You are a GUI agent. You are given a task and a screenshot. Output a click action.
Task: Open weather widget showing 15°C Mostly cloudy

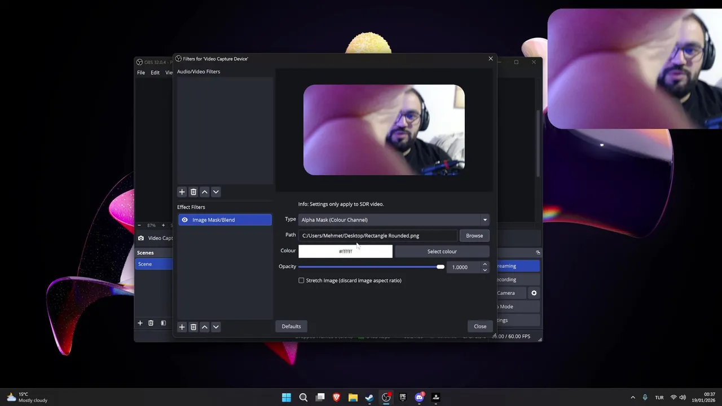coord(27,398)
